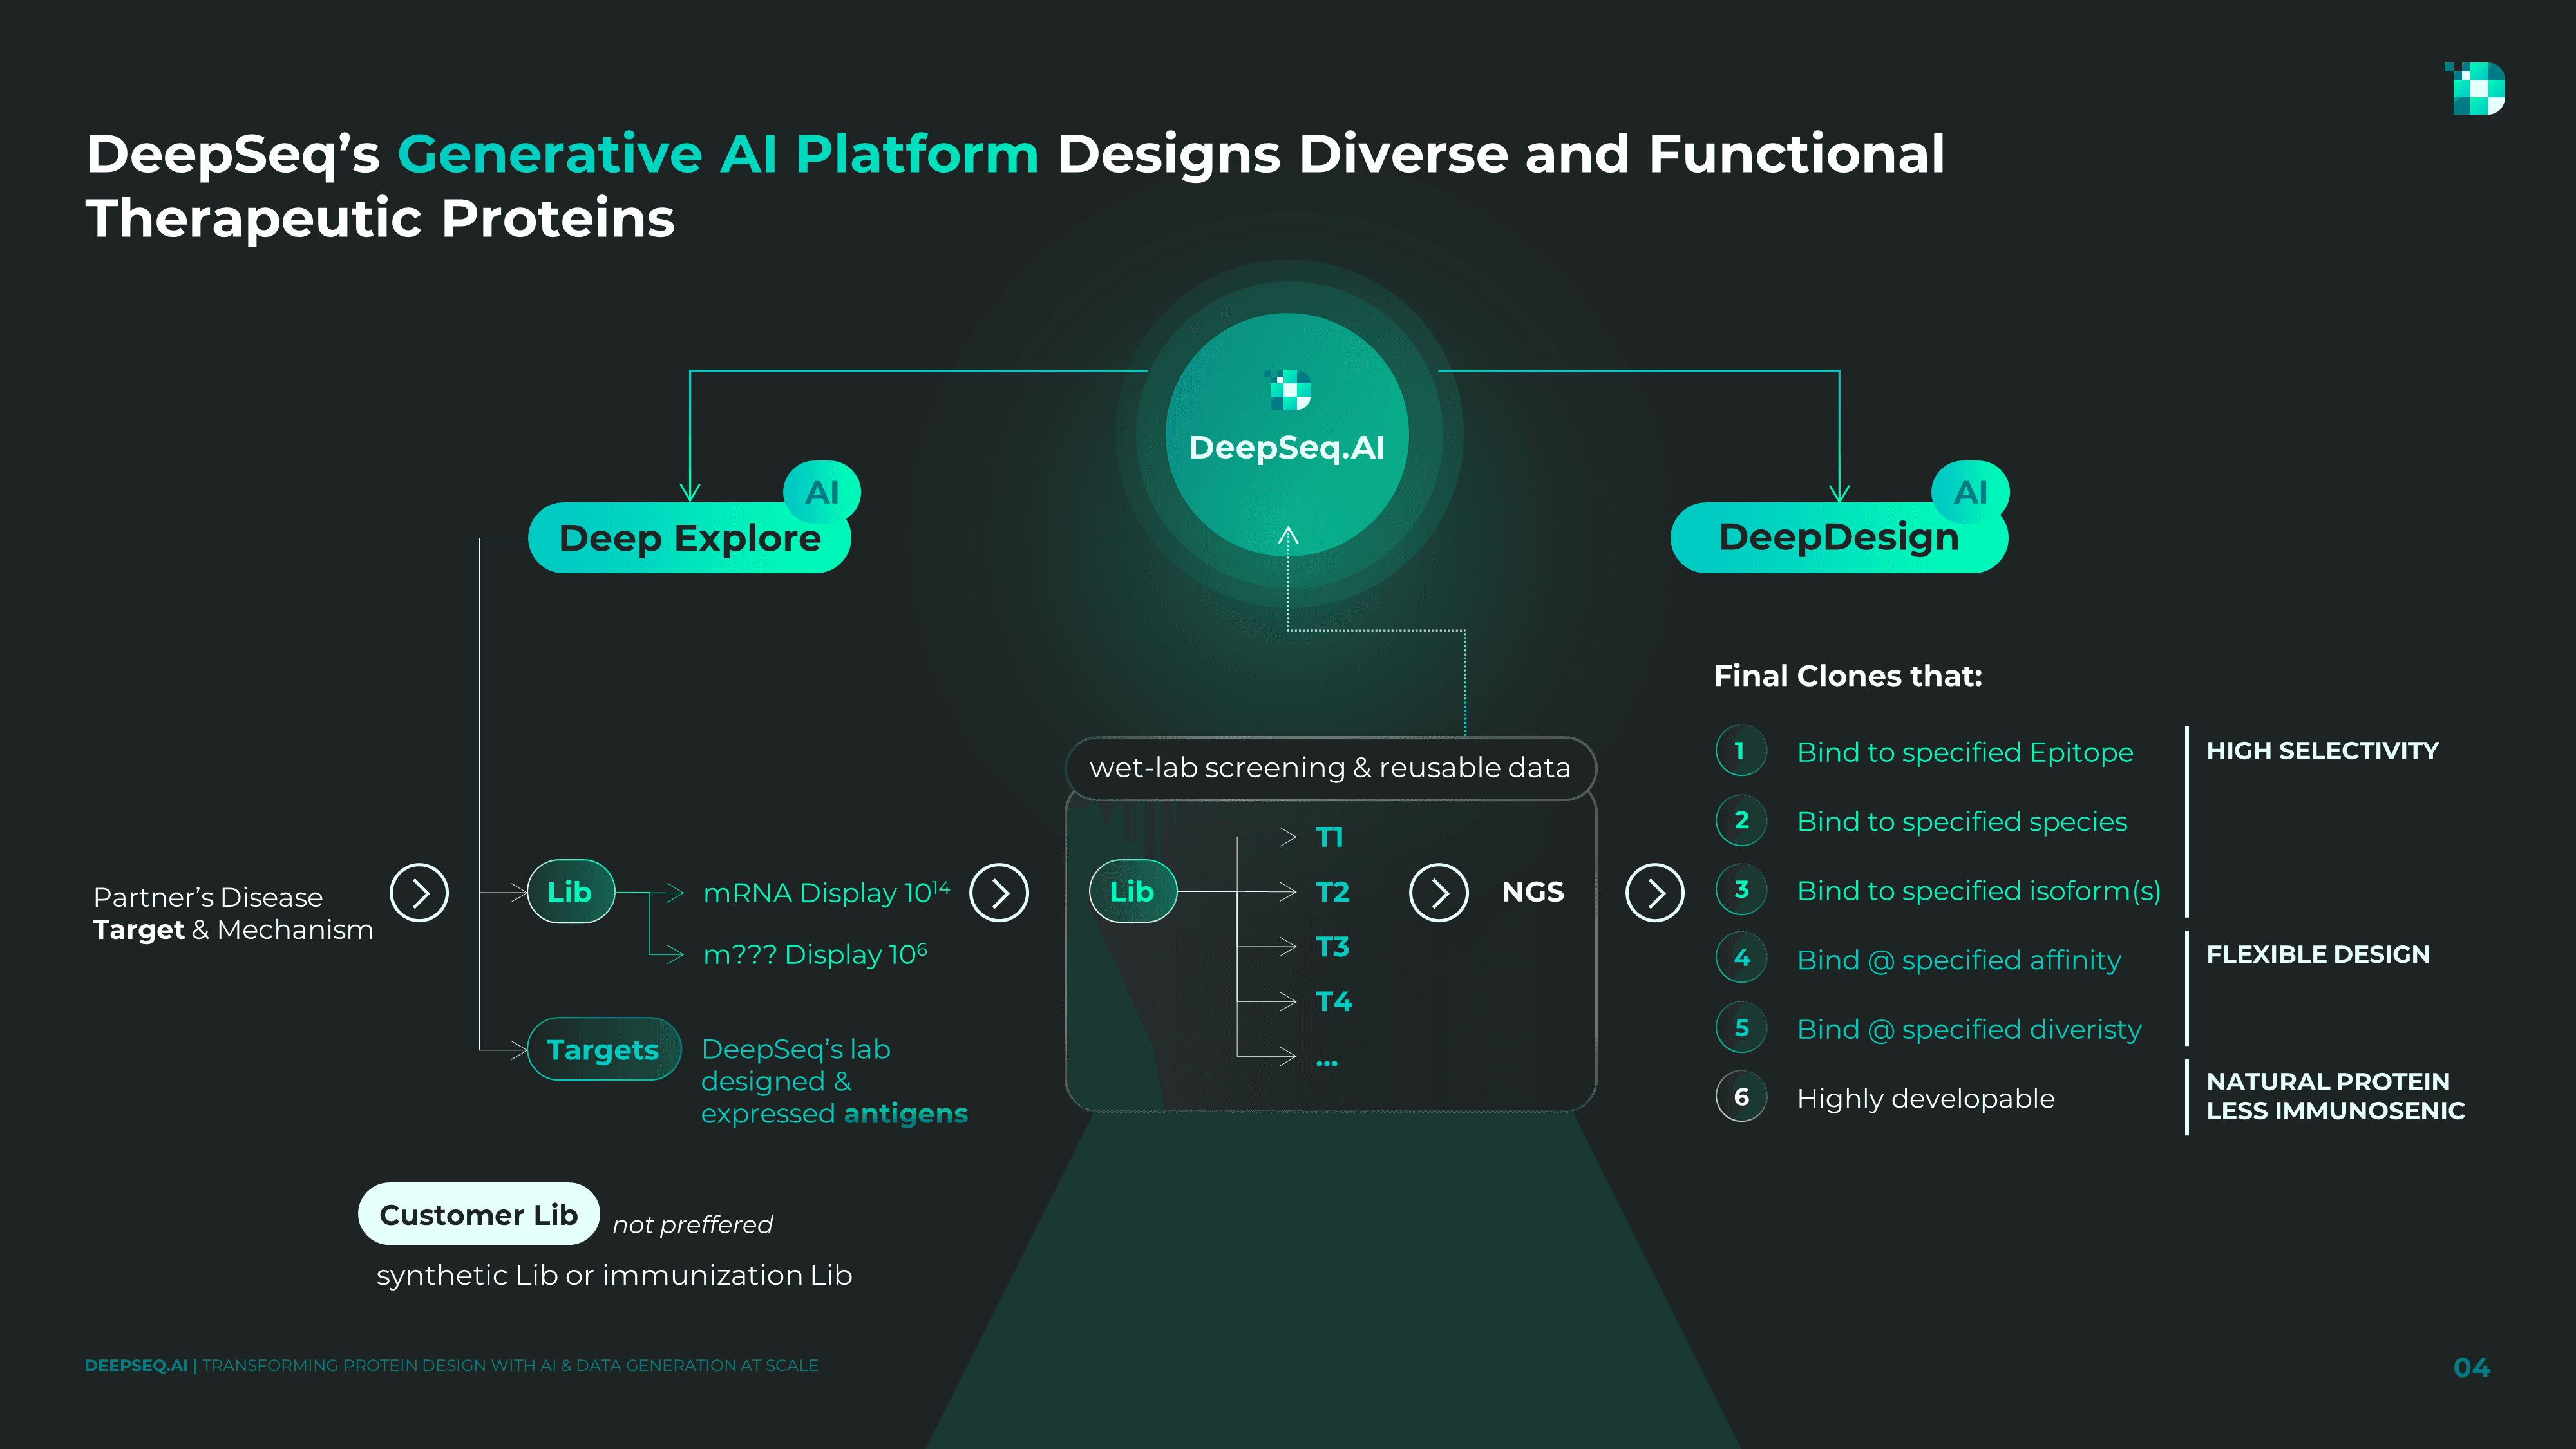
Task: Click arrow circle after NGS
Action: (1655, 892)
